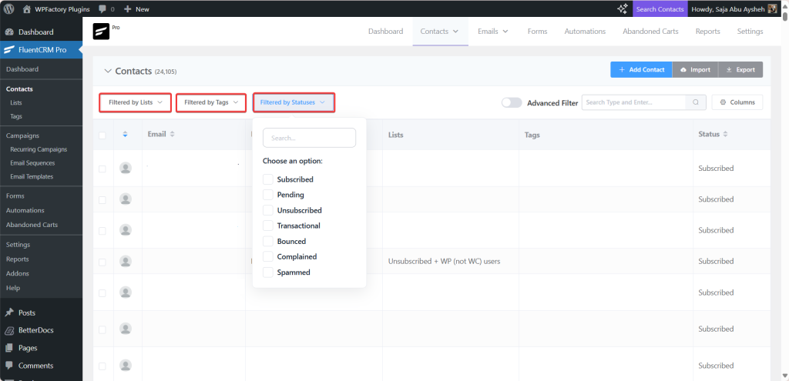The height and width of the screenshot is (381, 789).
Task: Sort by Status column arrows
Action: tap(725, 134)
